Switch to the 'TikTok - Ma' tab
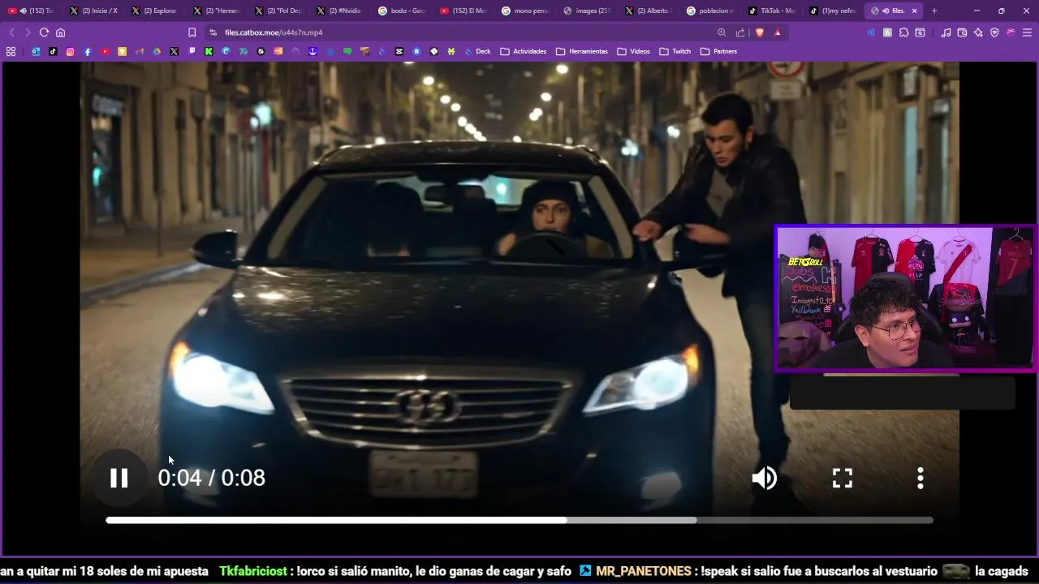The image size is (1039, 584). click(773, 11)
